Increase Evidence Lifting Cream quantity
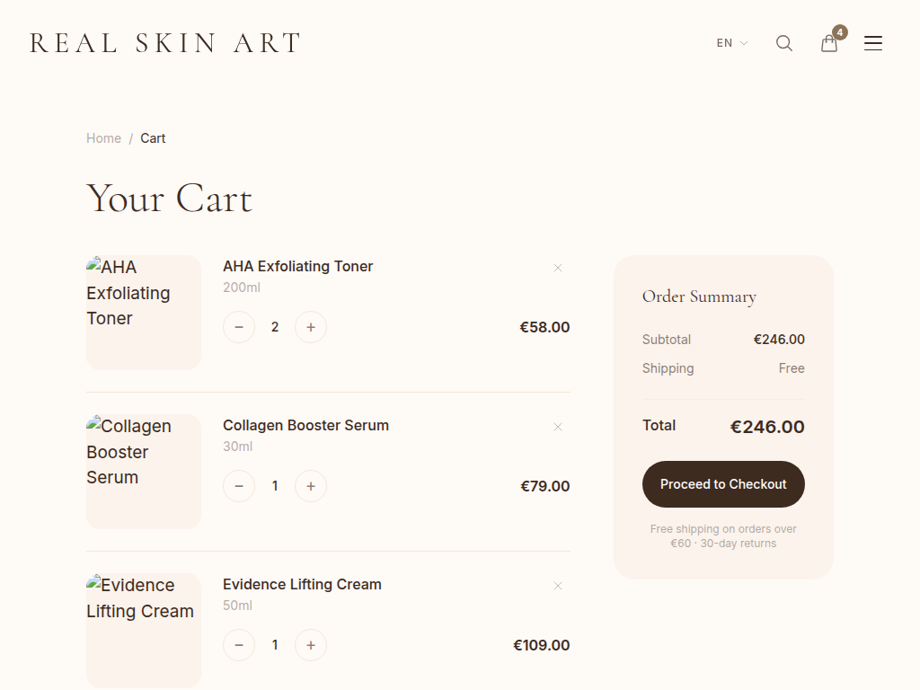Image resolution: width=920 pixels, height=690 pixels. [311, 645]
